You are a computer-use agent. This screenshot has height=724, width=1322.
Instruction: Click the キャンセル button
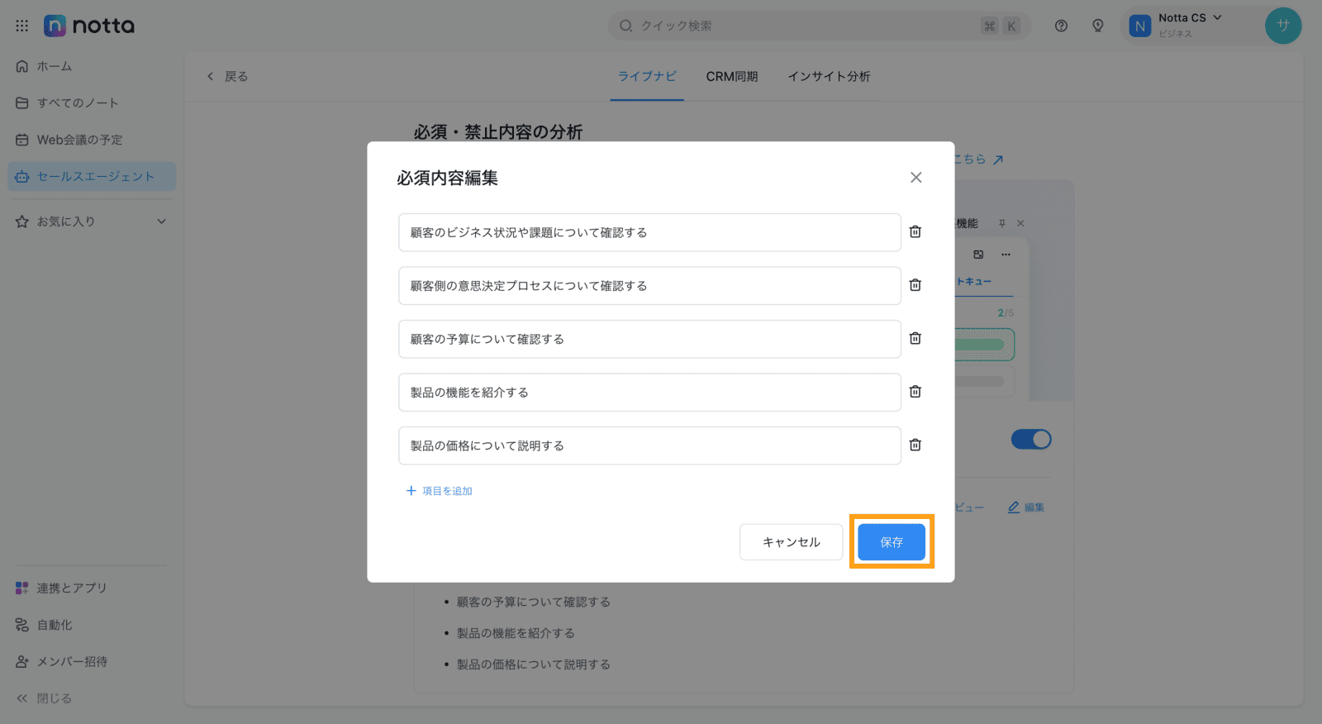(791, 542)
